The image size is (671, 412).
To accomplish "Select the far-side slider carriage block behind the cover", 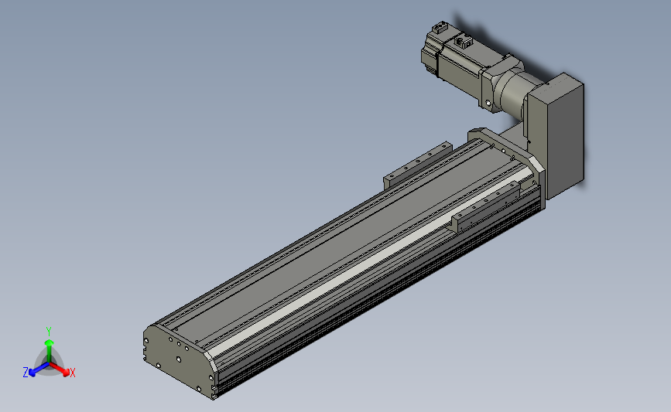I will (x=417, y=165).
